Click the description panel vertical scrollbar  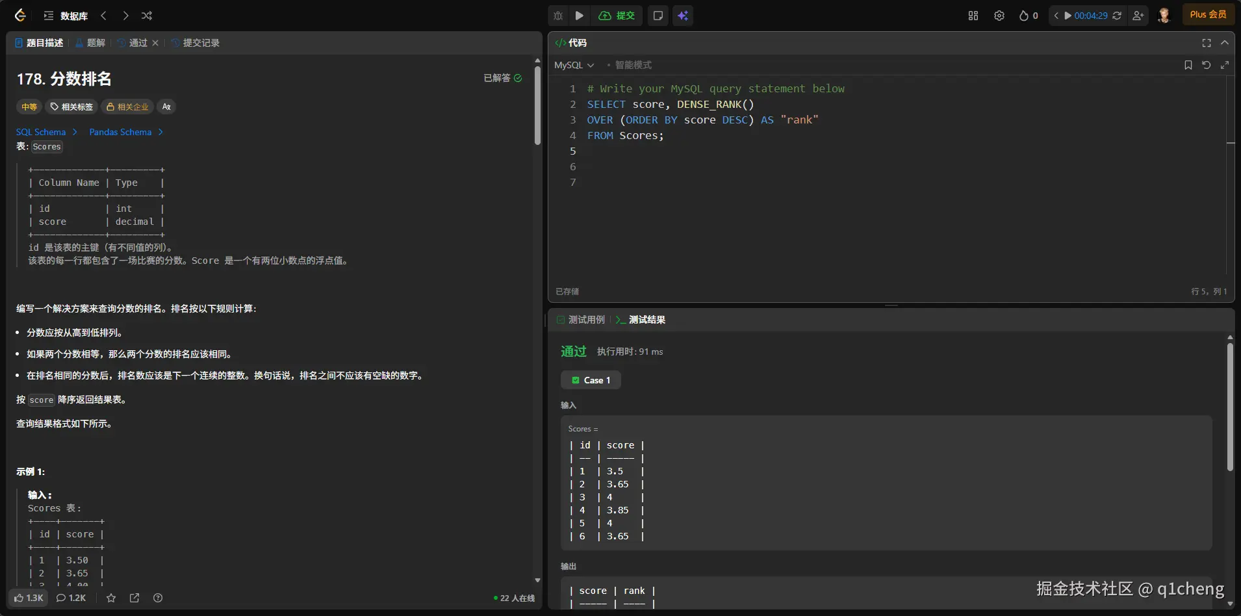tap(537, 104)
